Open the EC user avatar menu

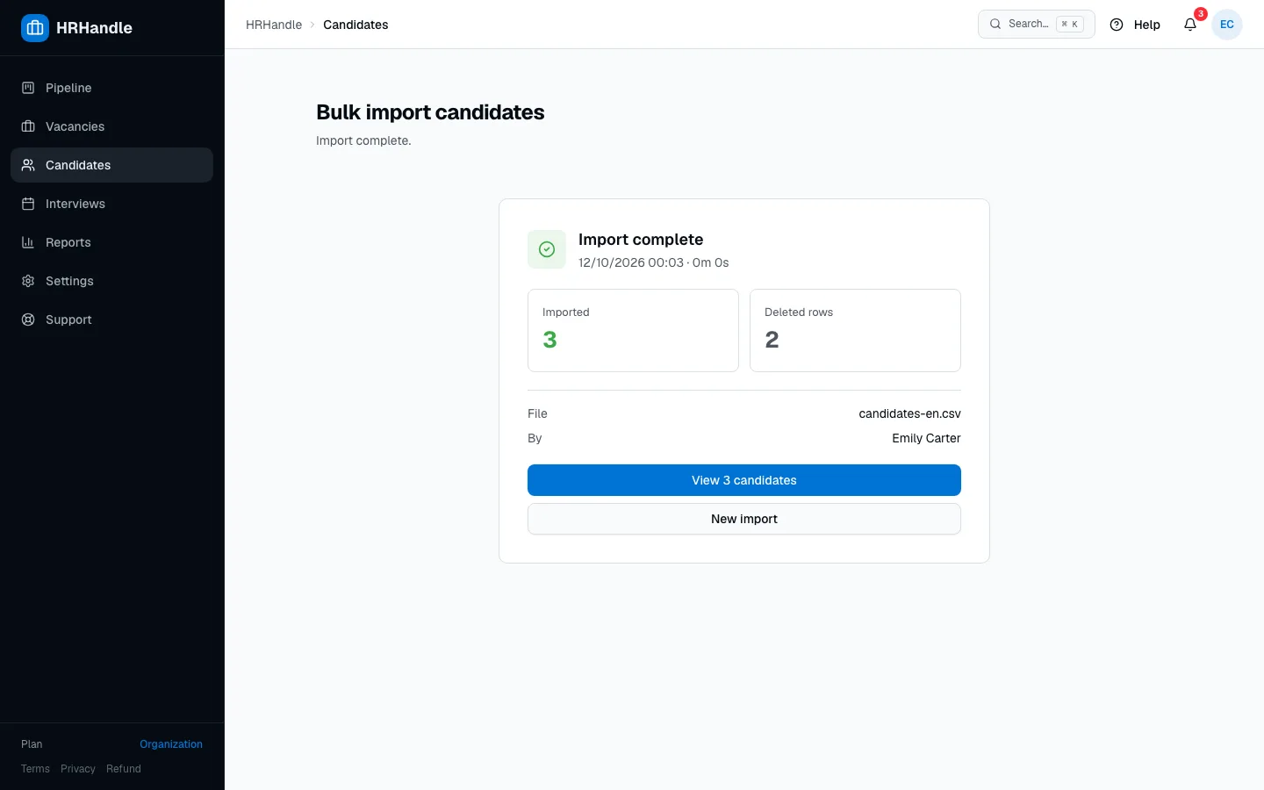[x=1227, y=25]
